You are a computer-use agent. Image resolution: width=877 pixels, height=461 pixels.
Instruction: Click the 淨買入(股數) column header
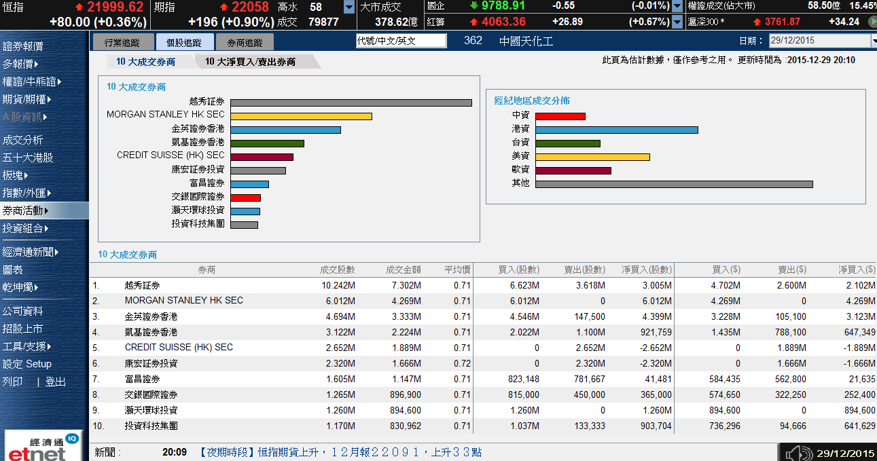647,270
